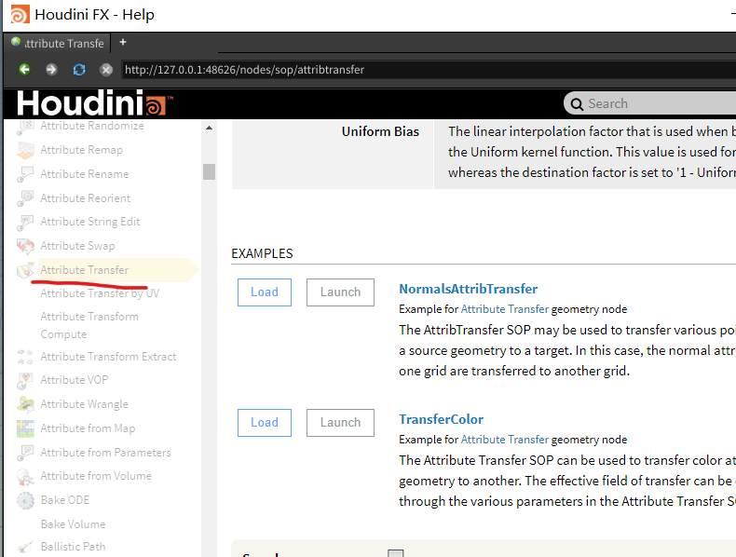Screen dimensions: 736x557
Task: Click the EXAMPLES section heading
Action: click(262, 254)
